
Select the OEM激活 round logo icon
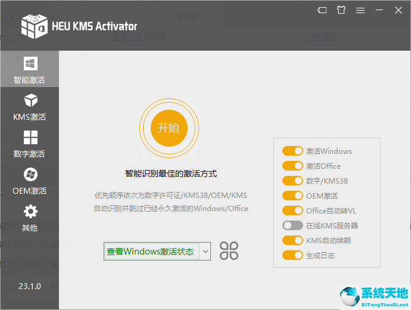pos(30,174)
